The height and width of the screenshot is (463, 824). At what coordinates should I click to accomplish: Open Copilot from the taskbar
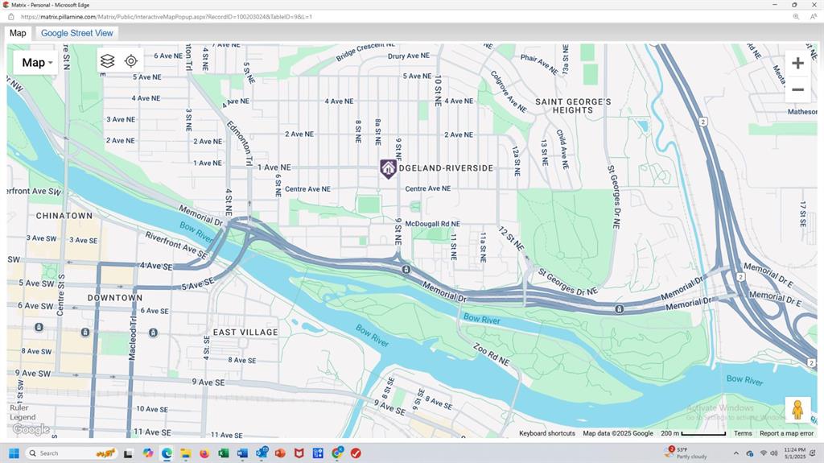coord(148,453)
